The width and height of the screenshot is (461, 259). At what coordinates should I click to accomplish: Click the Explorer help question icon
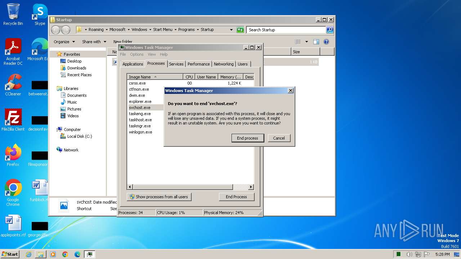(x=326, y=42)
